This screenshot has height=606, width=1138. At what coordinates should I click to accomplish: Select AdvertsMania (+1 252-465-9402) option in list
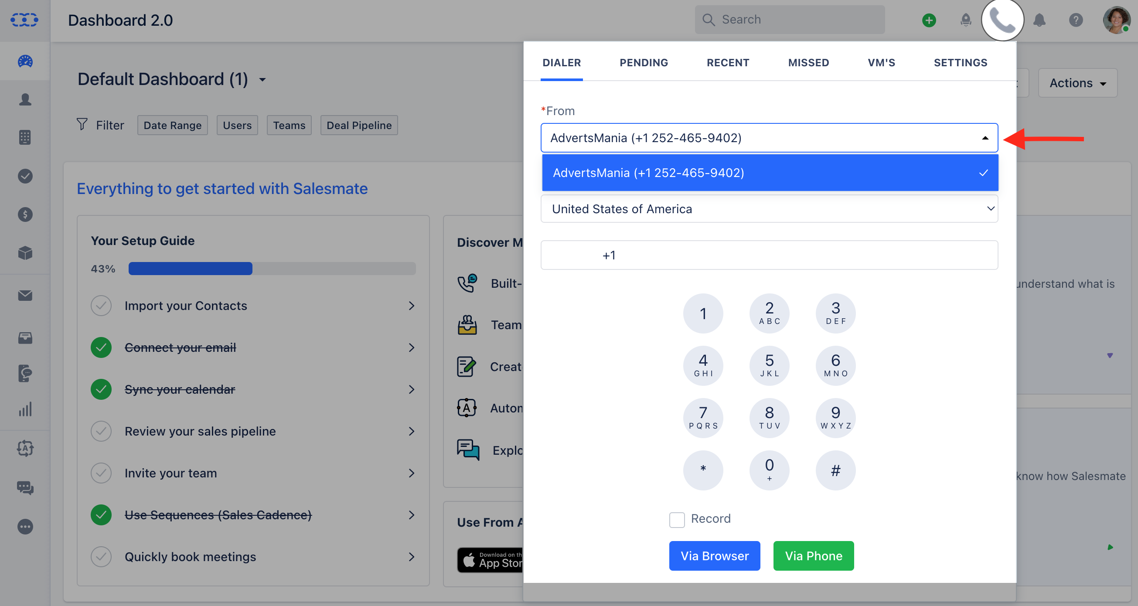tap(770, 173)
